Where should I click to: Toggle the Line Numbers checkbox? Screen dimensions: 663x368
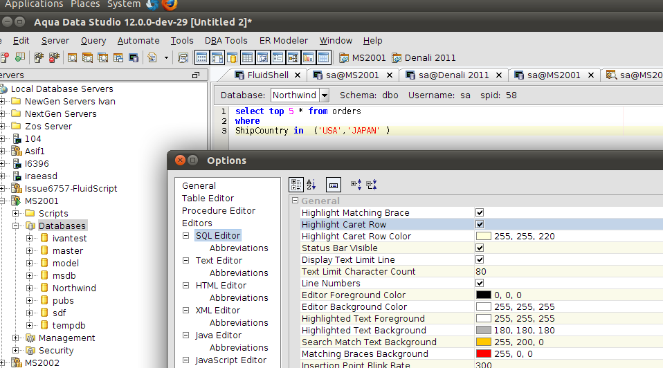[480, 283]
